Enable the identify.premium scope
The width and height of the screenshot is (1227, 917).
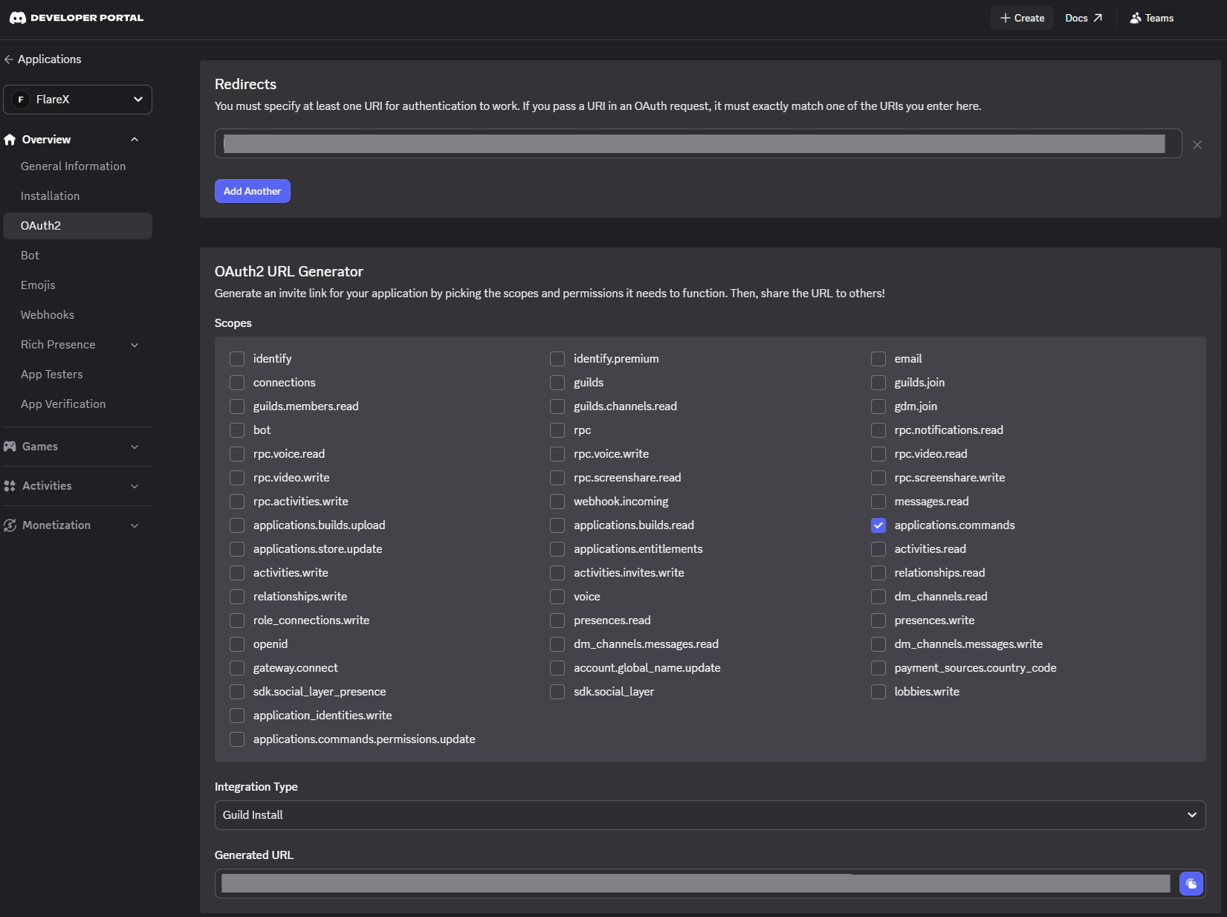tap(557, 359)
